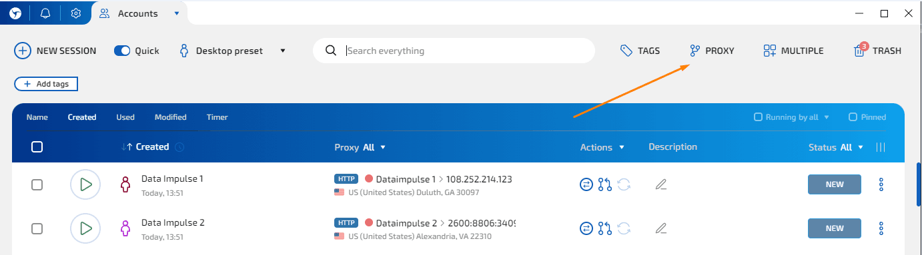Click the US flag for Duluth, GA
This screenshot has width=922, height=255.
click(340, 192)
